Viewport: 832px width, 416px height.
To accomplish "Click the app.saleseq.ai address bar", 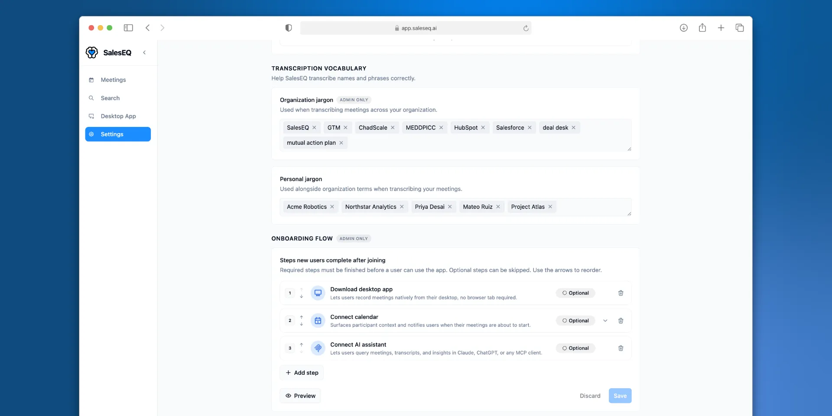I will (x=416, y=28).
